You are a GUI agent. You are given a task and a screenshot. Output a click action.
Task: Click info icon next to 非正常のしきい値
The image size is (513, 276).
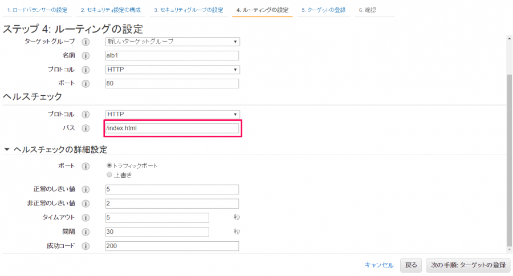tap(85, 204)
